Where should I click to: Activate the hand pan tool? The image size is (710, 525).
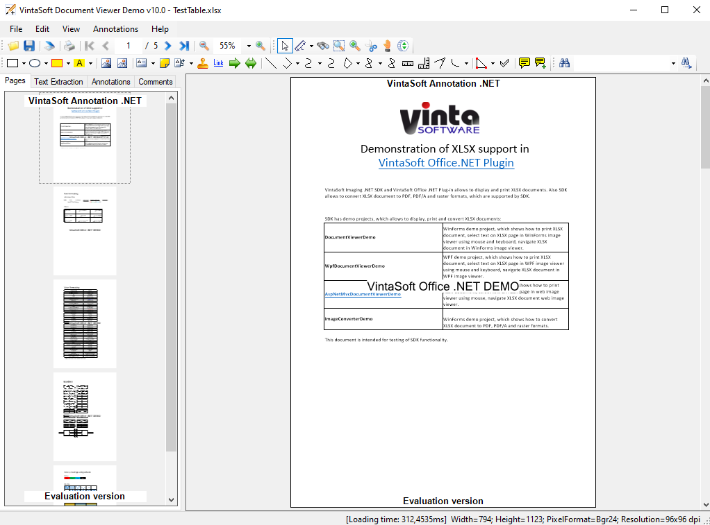pos(388,46)
